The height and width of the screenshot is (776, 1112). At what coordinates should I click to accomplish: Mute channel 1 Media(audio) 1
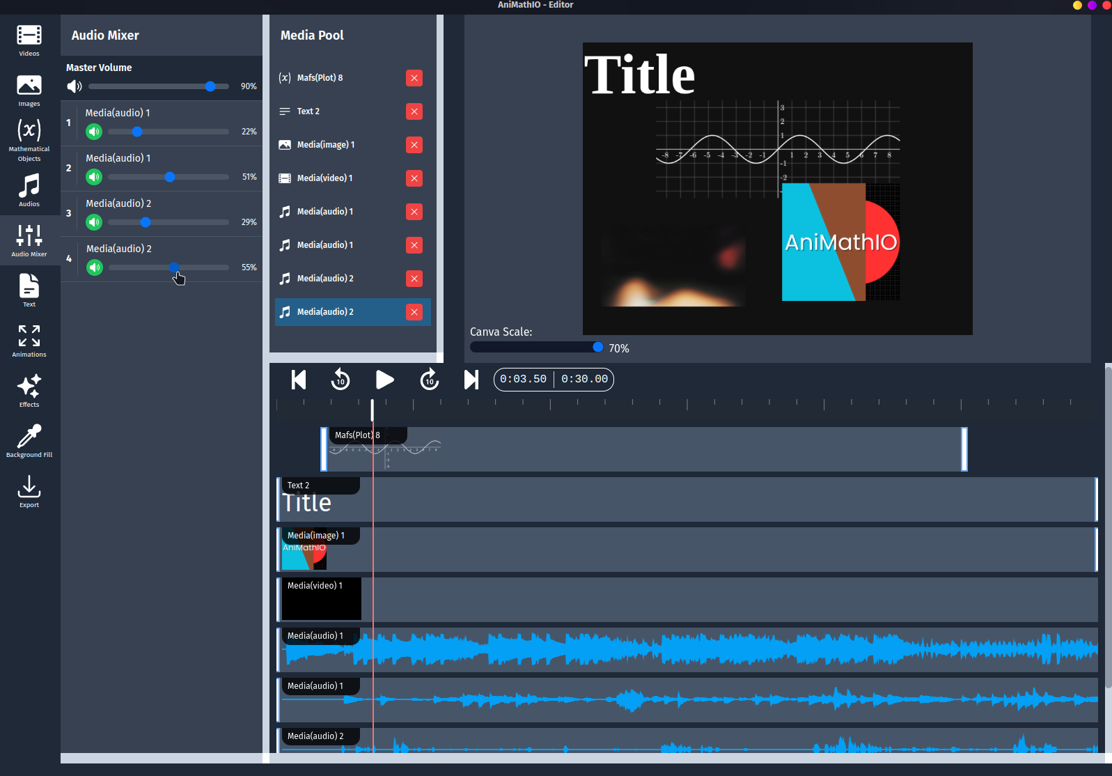click(x=94, y=132)
